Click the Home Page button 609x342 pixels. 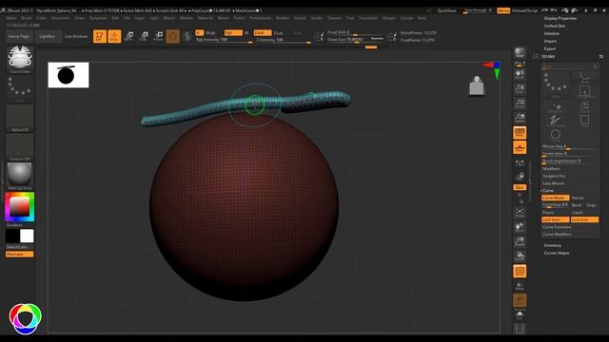(x=19, y=36)
